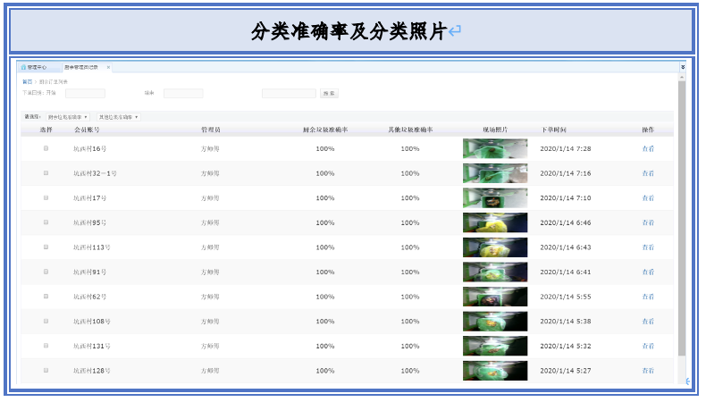Click the scrollbar up arrow
Screen dimensions: 706x402
[x=682, y=78]
